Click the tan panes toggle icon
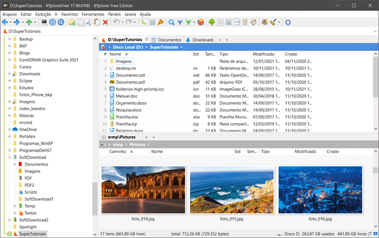This screenshot has width=379, height=238. point(254,23)
